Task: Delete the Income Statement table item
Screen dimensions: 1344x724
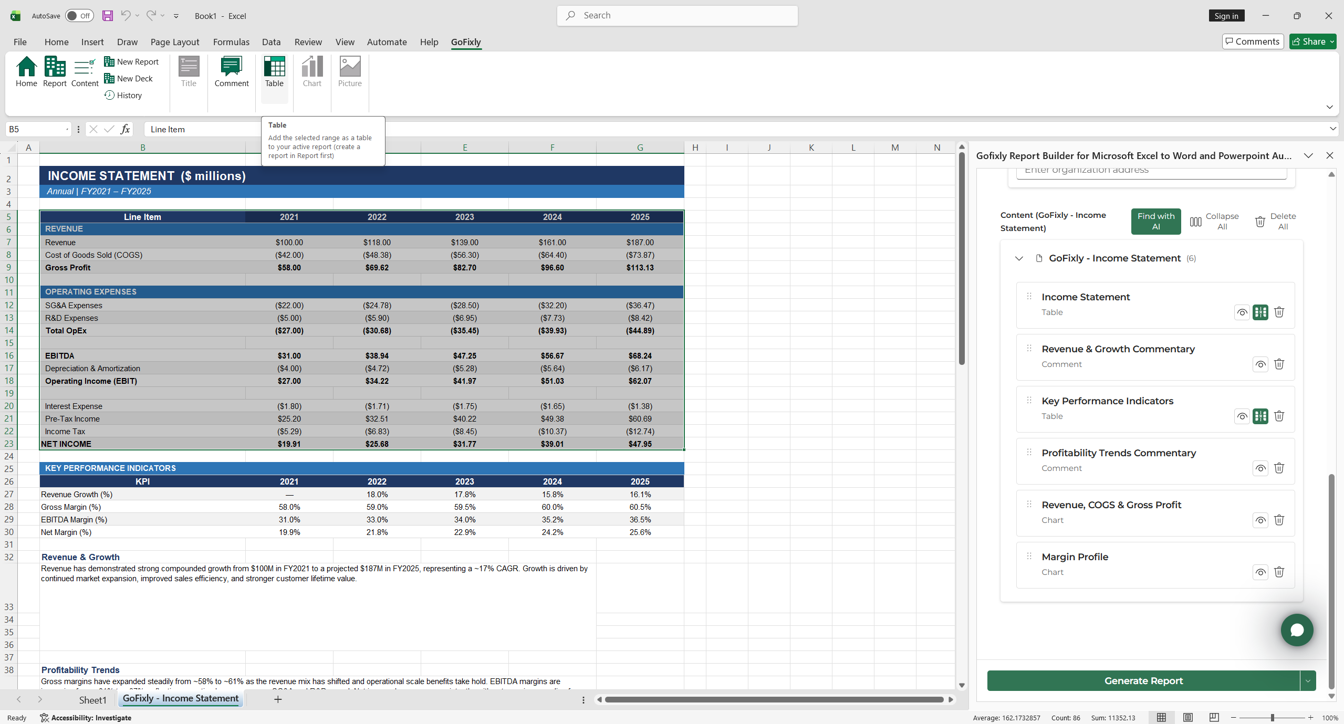Action: point(1279,312)
